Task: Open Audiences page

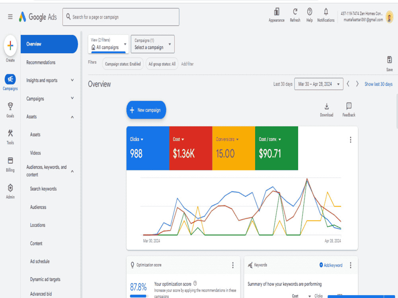Action: tap(38, 207)
